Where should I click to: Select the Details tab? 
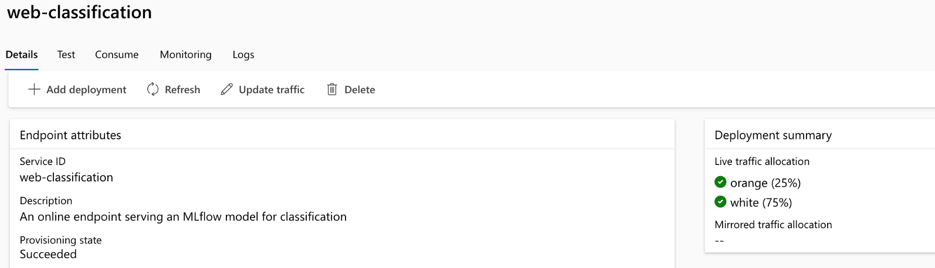22,54
